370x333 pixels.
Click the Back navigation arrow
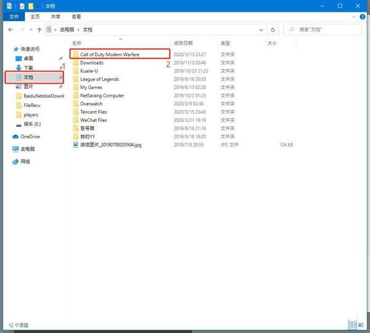pos(10,30)
